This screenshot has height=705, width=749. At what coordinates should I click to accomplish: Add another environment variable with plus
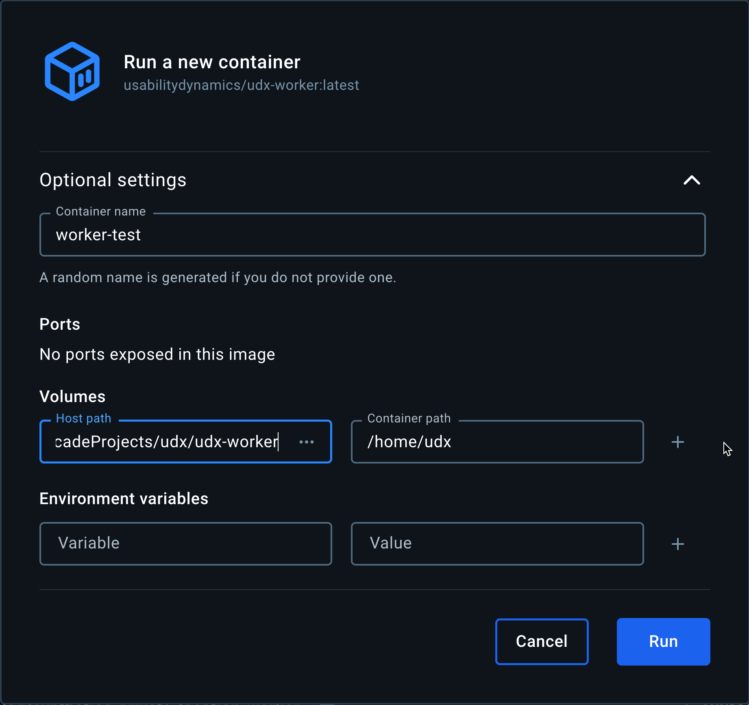(x=678, y=544)
